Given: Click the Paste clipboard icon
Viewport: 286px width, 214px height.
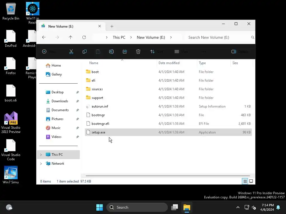Looking at the screenshot, I should (x=98, y=52).
